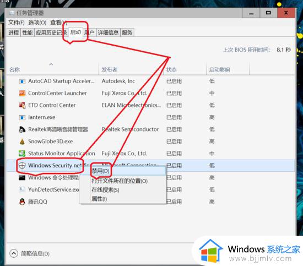Click the 上次 BIOS 所用时间 8.1 秒 text

tap(257, 50)
